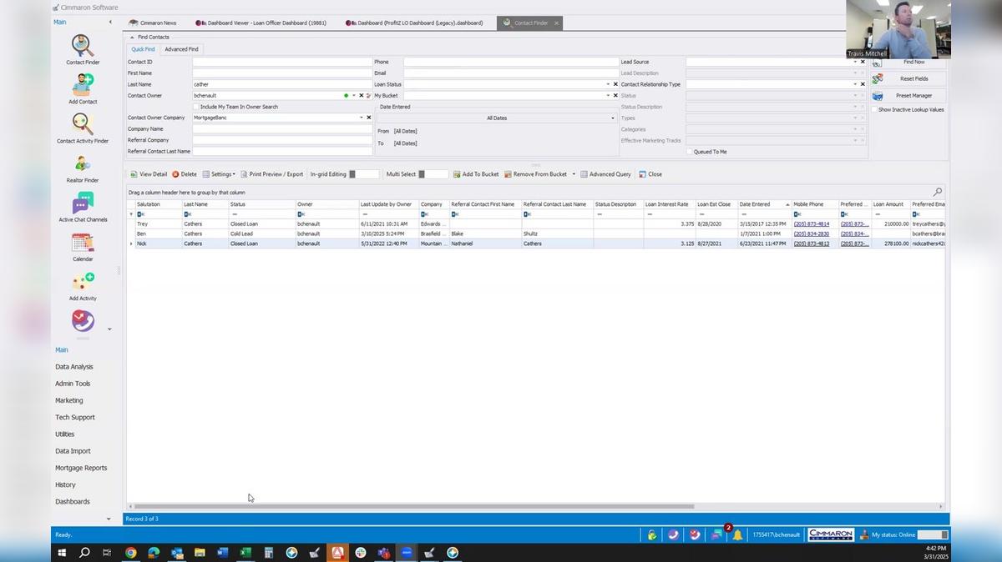
Task: Click the horizontal scrollbar of the grid
Action: 414,506
